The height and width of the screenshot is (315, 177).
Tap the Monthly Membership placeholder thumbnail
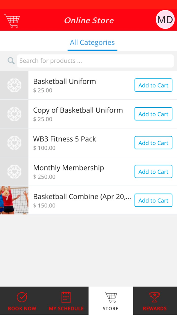coord(14,172)
